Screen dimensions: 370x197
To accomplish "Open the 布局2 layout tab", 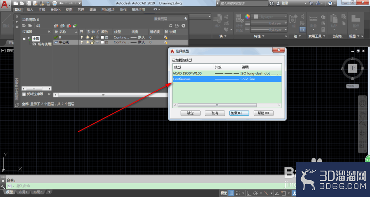I will coord(37,192).
